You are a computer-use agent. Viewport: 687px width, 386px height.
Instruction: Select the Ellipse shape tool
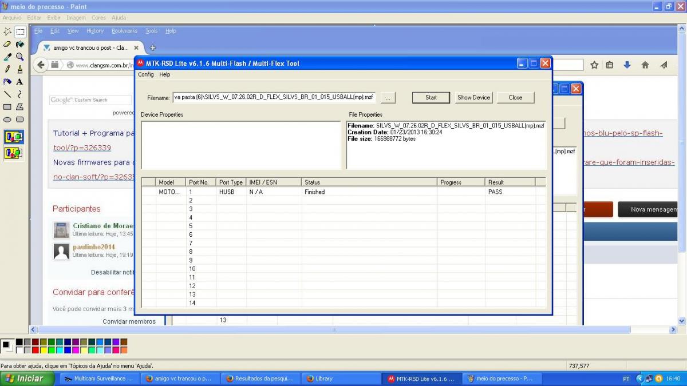click(x=7, y=120)
